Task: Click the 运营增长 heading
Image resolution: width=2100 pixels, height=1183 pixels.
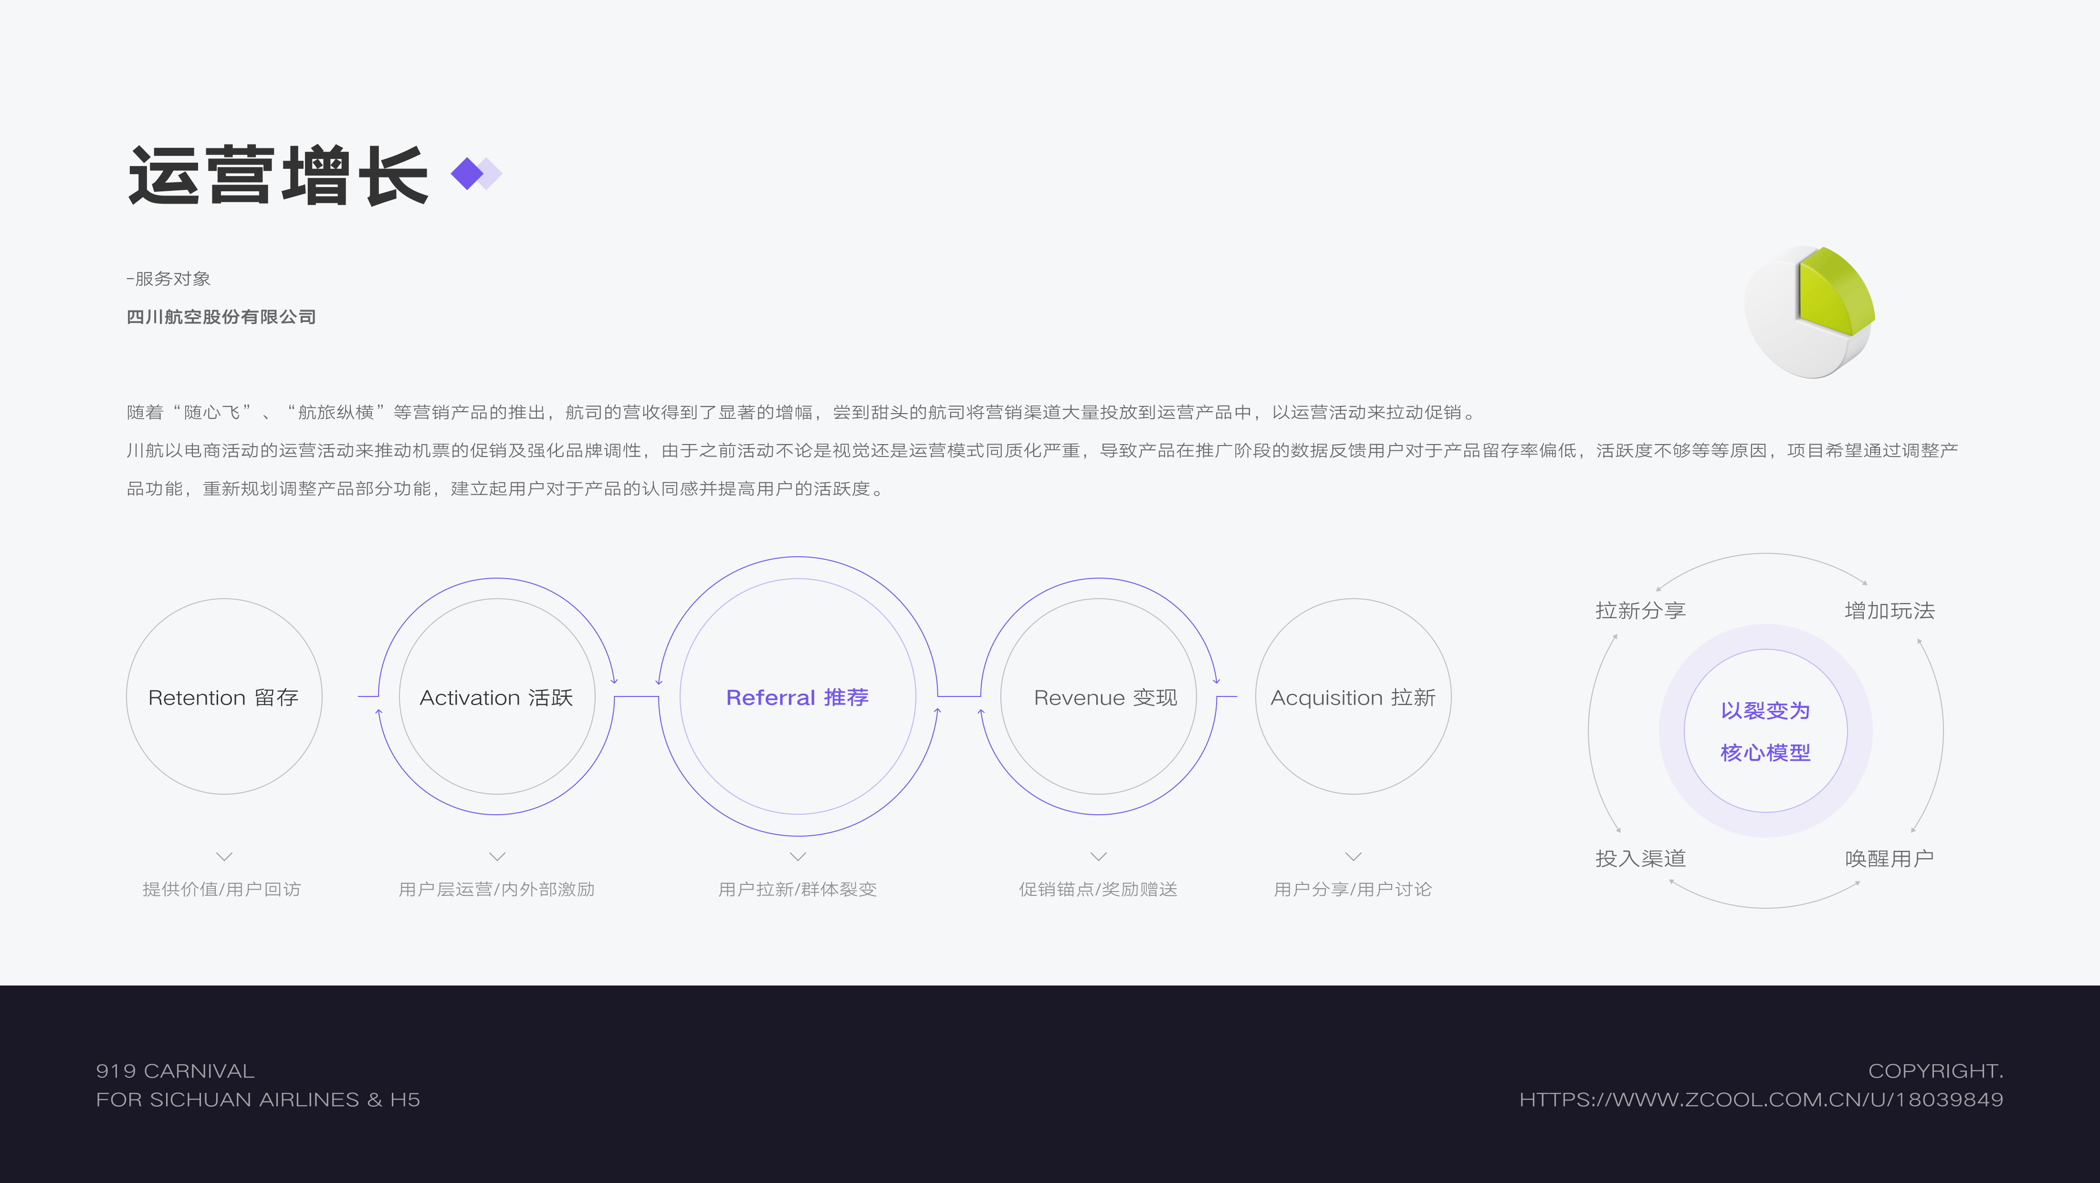Action: tap(278, 175)
